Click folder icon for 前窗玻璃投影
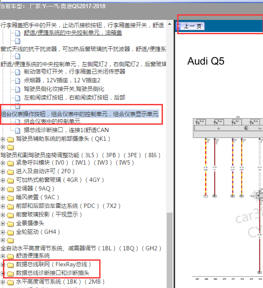Screen dimensions: 263x288 click(10, 215)
